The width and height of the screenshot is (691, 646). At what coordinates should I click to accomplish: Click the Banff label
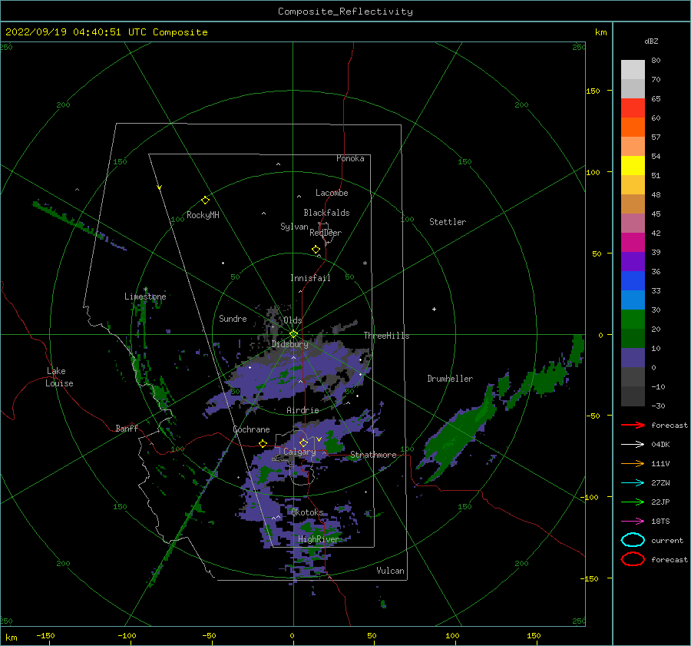tap(127, 429)
